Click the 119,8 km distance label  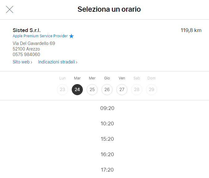(x=191, y=30)
